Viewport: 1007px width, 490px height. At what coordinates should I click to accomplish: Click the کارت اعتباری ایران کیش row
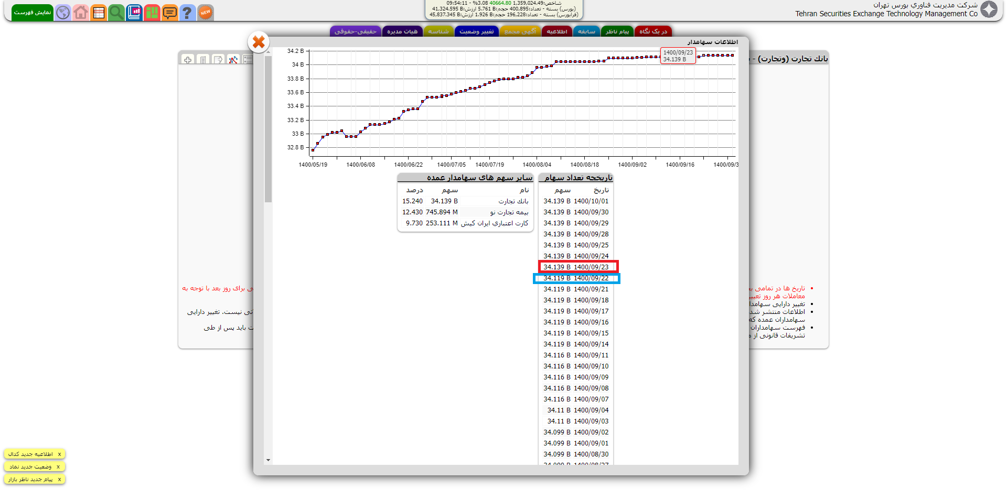click(x=465, y=223)
